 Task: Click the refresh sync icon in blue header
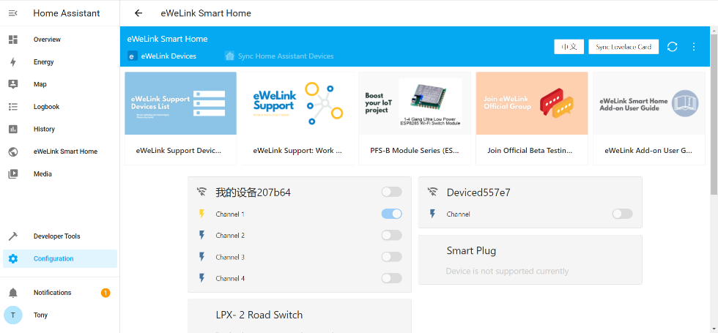[x=673, y=47]
